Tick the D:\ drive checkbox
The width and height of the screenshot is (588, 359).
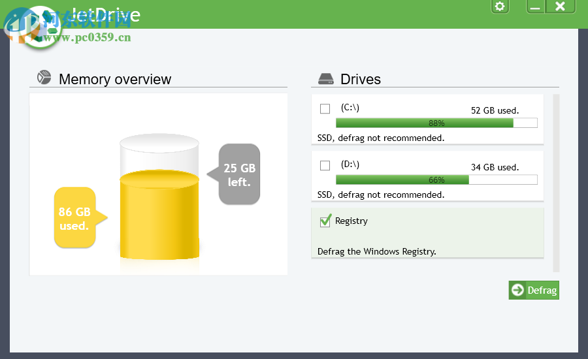click(325, 165)
